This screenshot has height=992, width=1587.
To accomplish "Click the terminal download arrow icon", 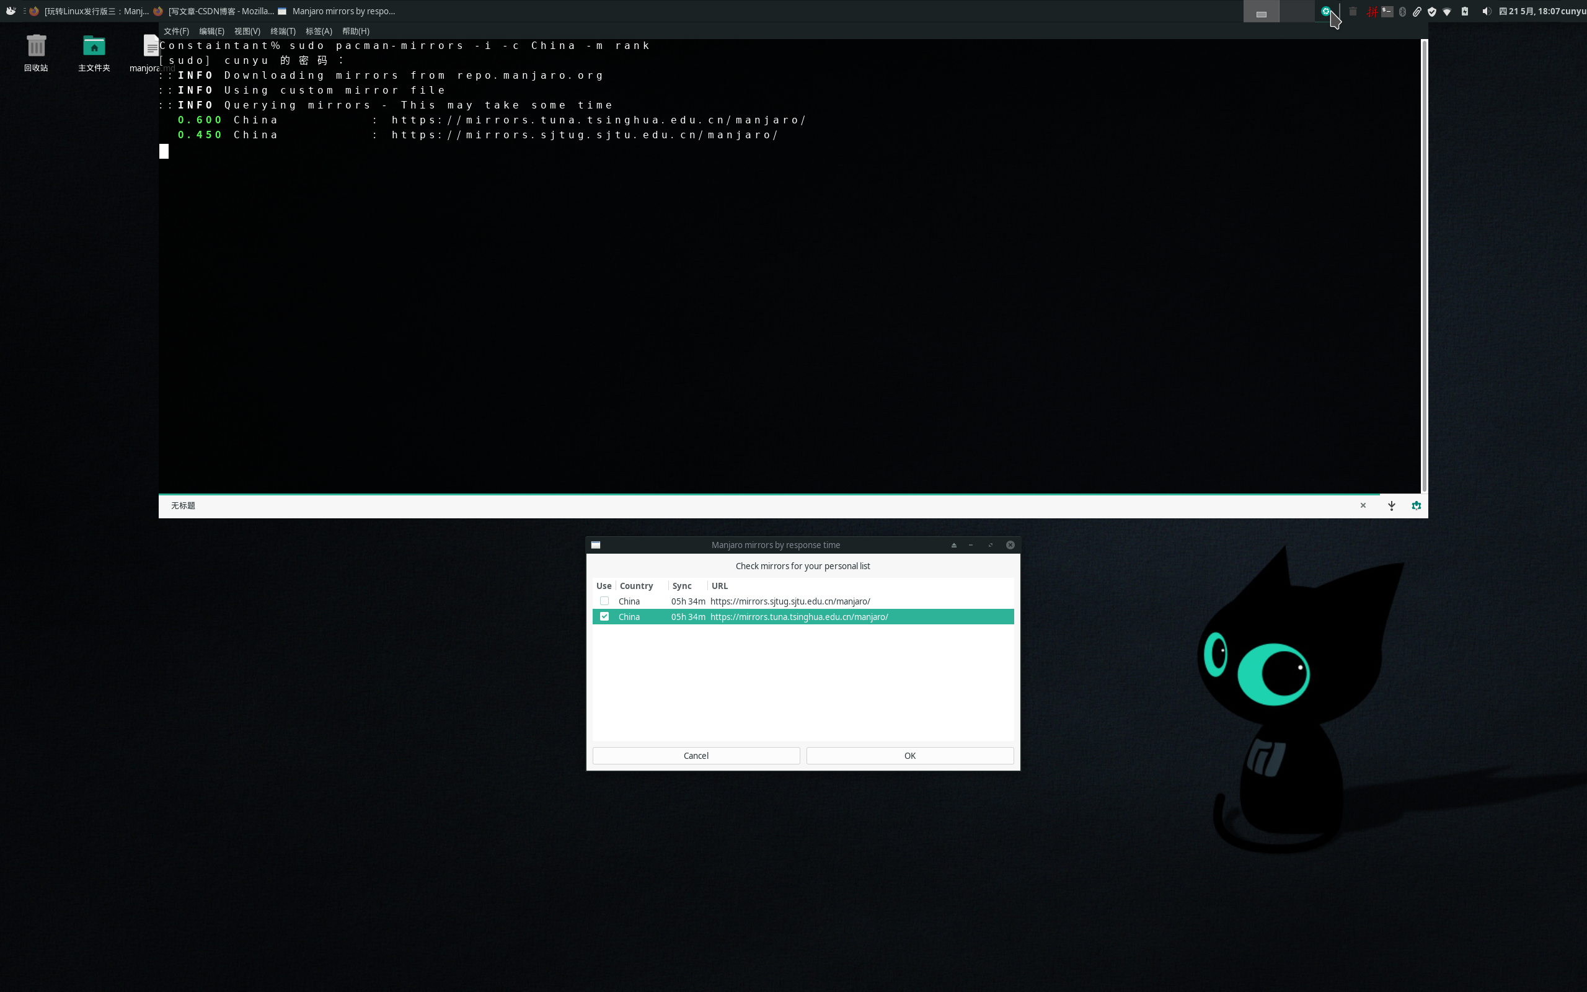I will (1392, 506).
